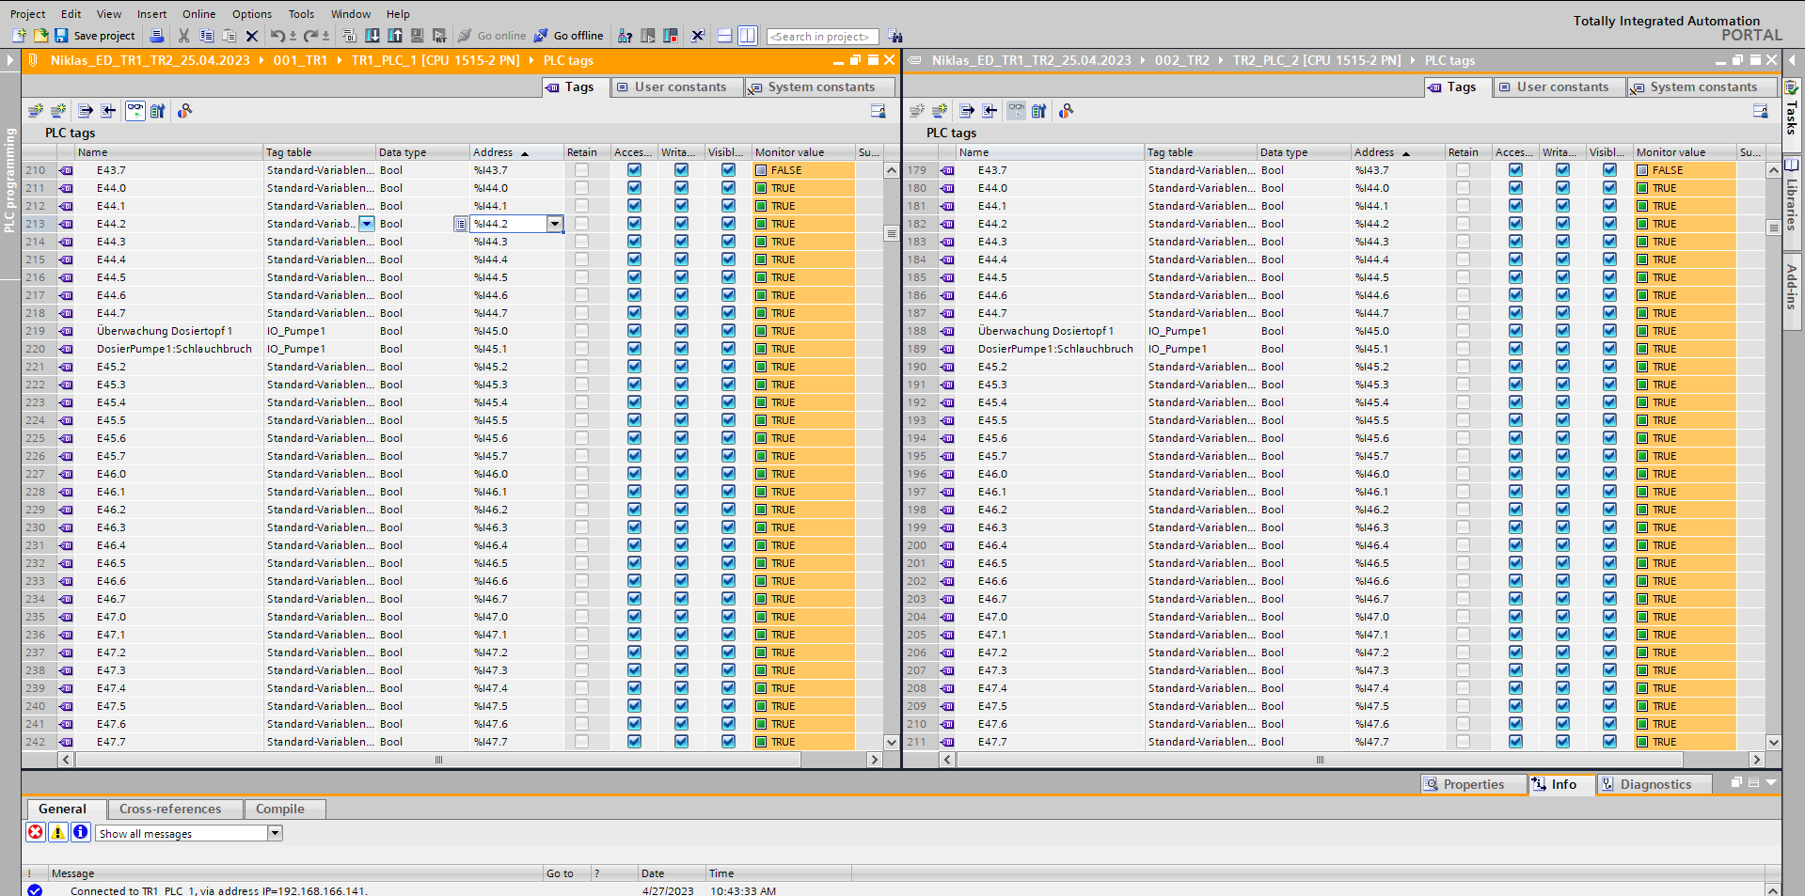The width and height of the screenshot is (1805, 896).
Task: Click Download to device icon
Action: point(372,36)
